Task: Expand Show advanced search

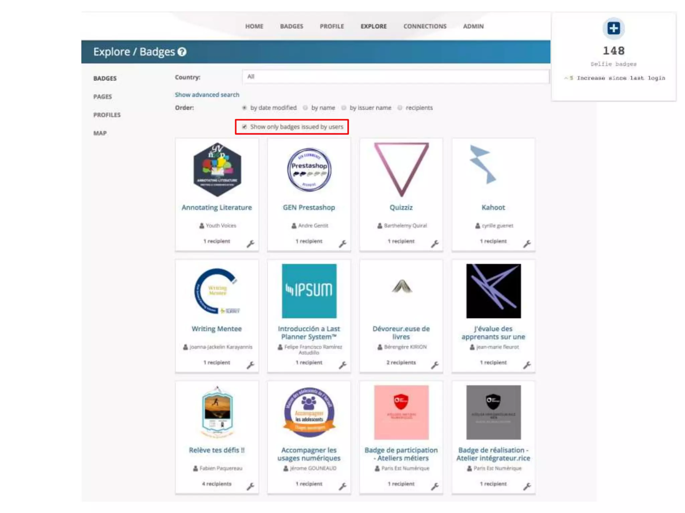Action: (207, 95)
